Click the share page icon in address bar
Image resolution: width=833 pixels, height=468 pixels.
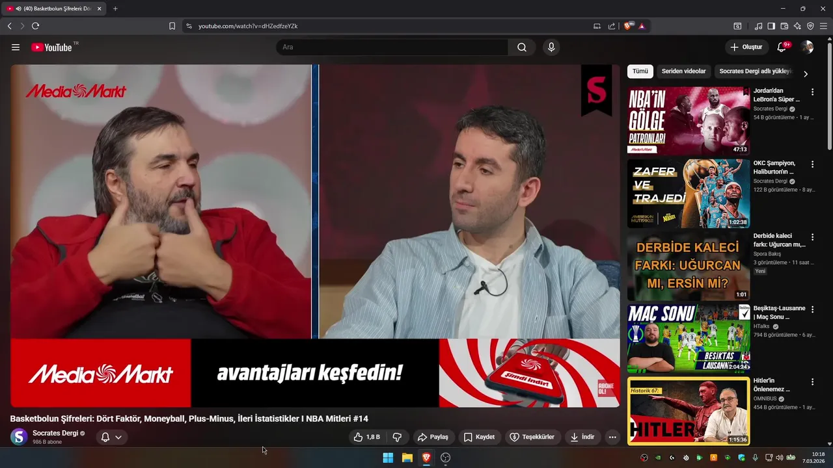pyautogui.click(x=612, y=26)
